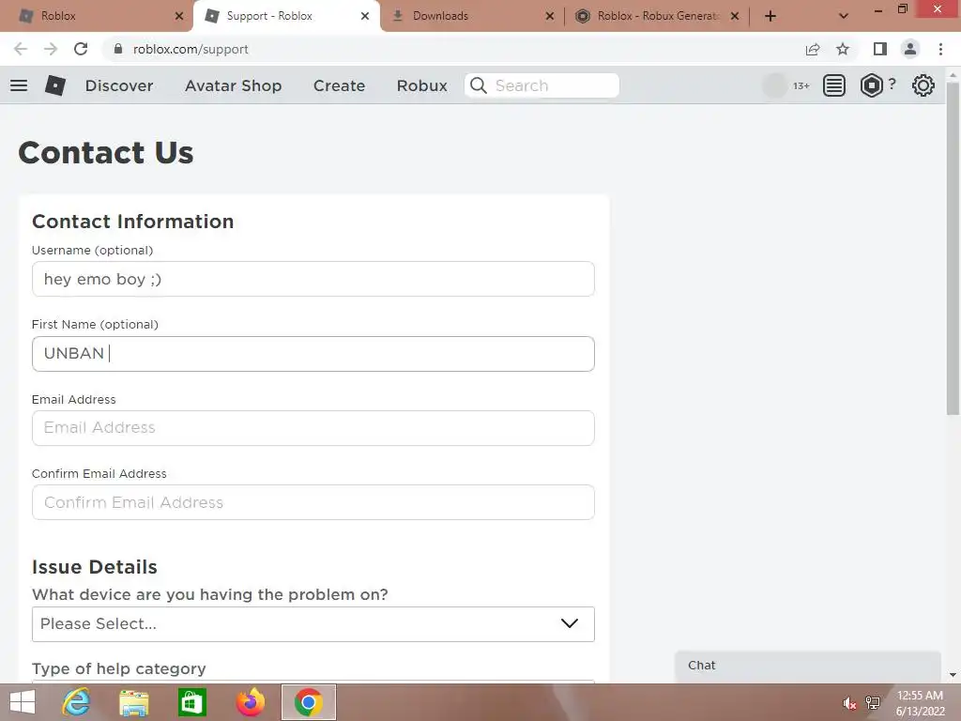
Task: Click the Chrome taskbar icon
Action: pyautogui.click(x=308, y=702)
